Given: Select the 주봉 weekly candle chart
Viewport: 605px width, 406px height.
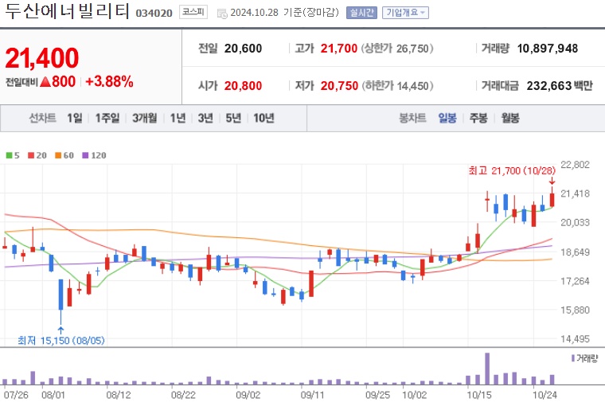Looking at the screenshot, I should (x=478, y=118).
